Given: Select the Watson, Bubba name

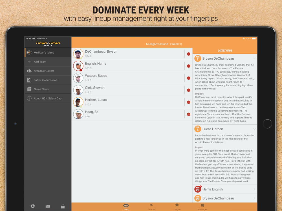Looking at the screenshot, I should click(x=96, y=76).
